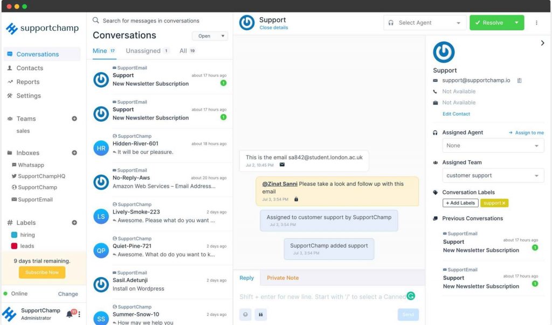Viewport: 552px width, 325px height.
Task: Click the support@supportchamp.io email text
Action: (x=476, y=81)
